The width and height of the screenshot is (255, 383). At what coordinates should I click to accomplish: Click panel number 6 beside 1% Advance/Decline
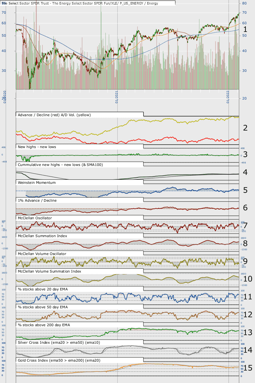245,208
